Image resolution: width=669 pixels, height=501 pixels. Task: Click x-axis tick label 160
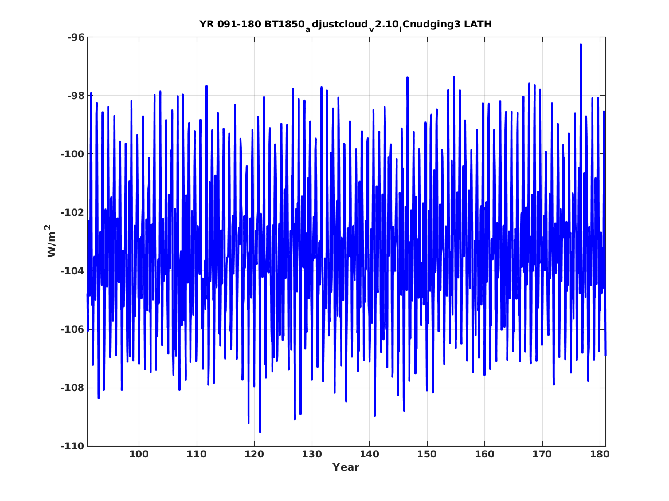click(x=484, y=454)
